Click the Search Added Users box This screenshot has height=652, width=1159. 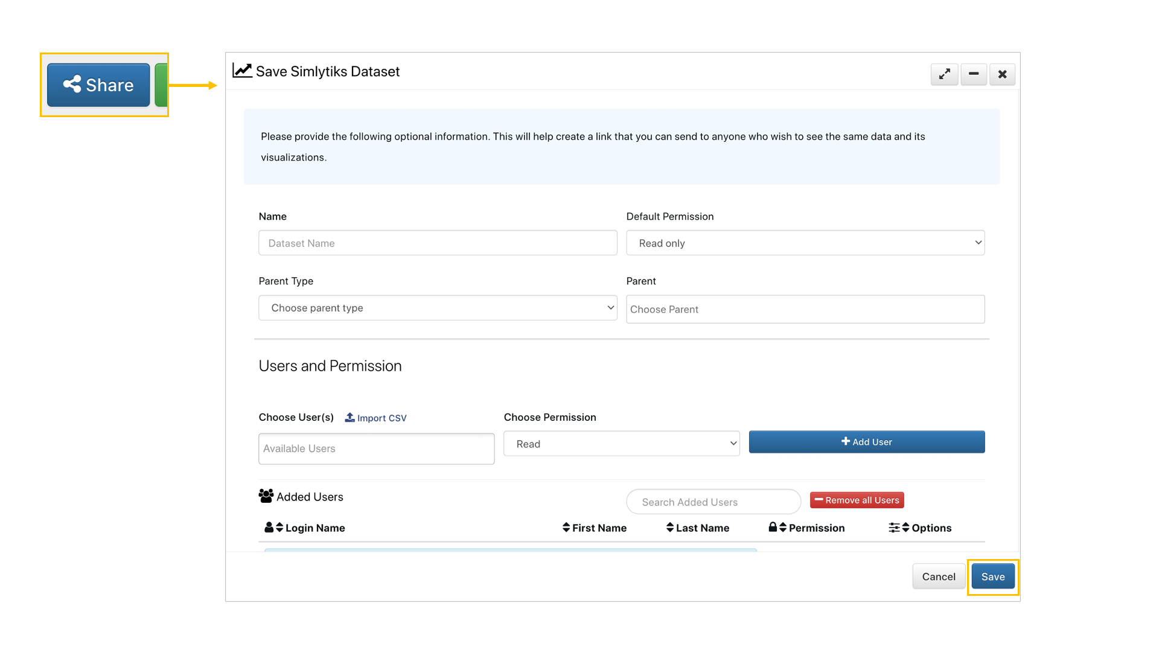tap(714, 502)
